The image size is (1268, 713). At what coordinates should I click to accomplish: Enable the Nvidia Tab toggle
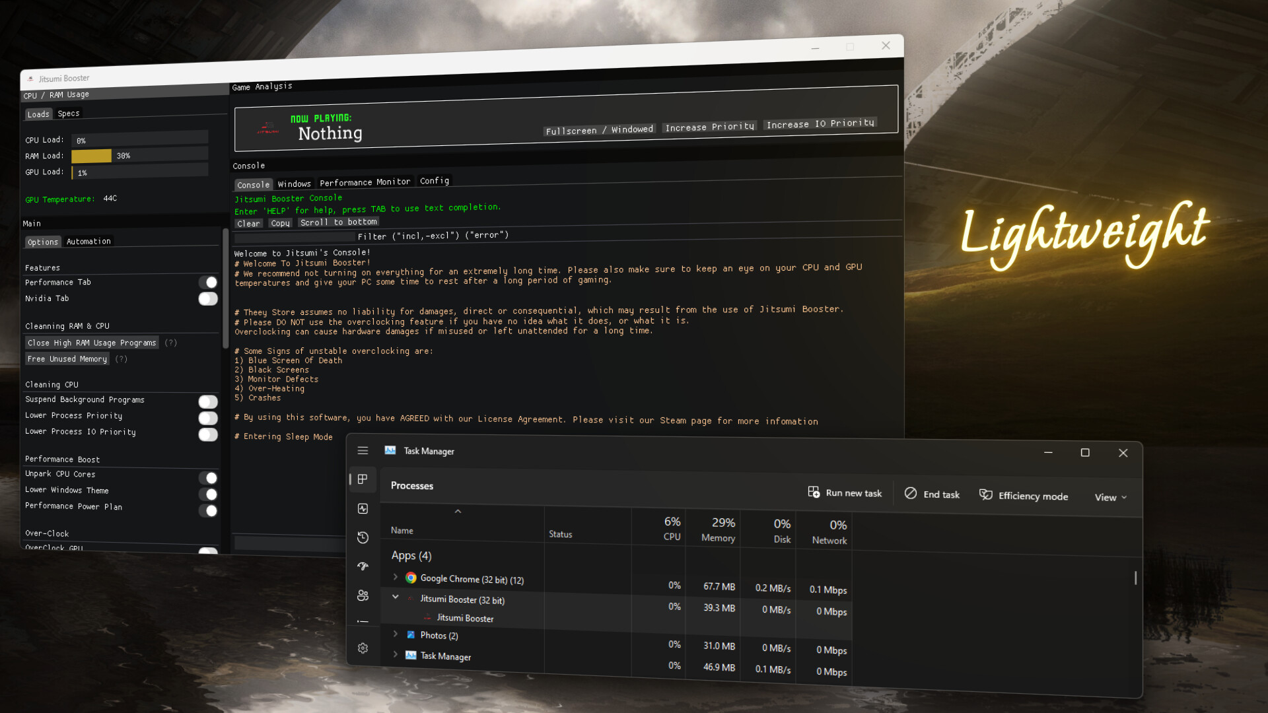[208, 298]
